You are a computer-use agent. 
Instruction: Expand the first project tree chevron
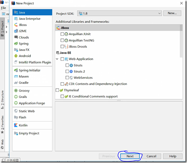(x=6, y=27)
